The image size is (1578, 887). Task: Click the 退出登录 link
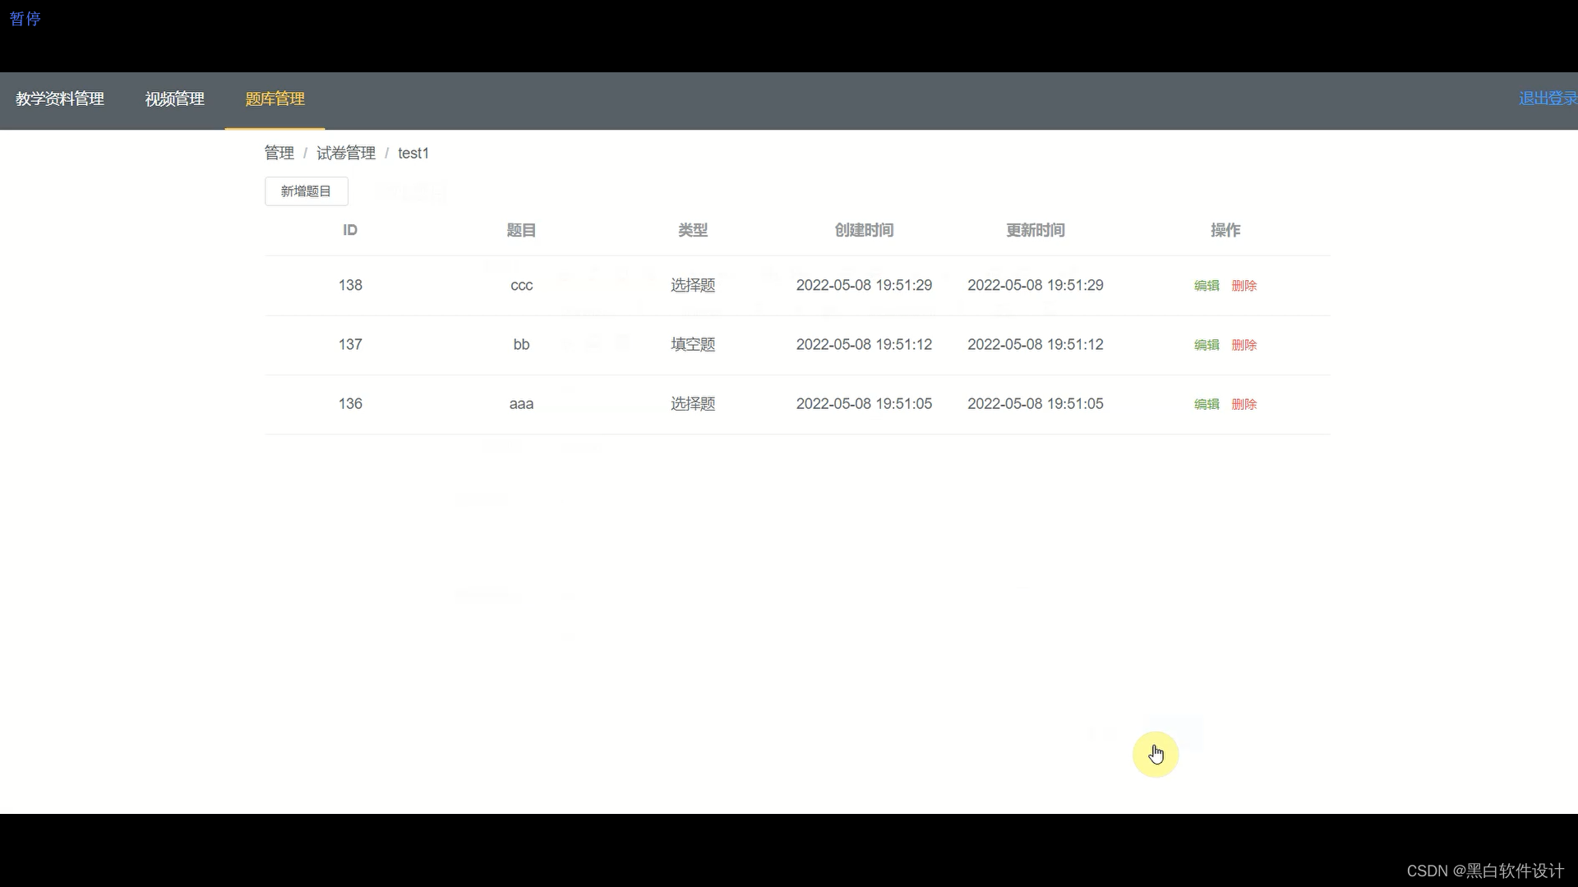click(x=1548, y=99)
